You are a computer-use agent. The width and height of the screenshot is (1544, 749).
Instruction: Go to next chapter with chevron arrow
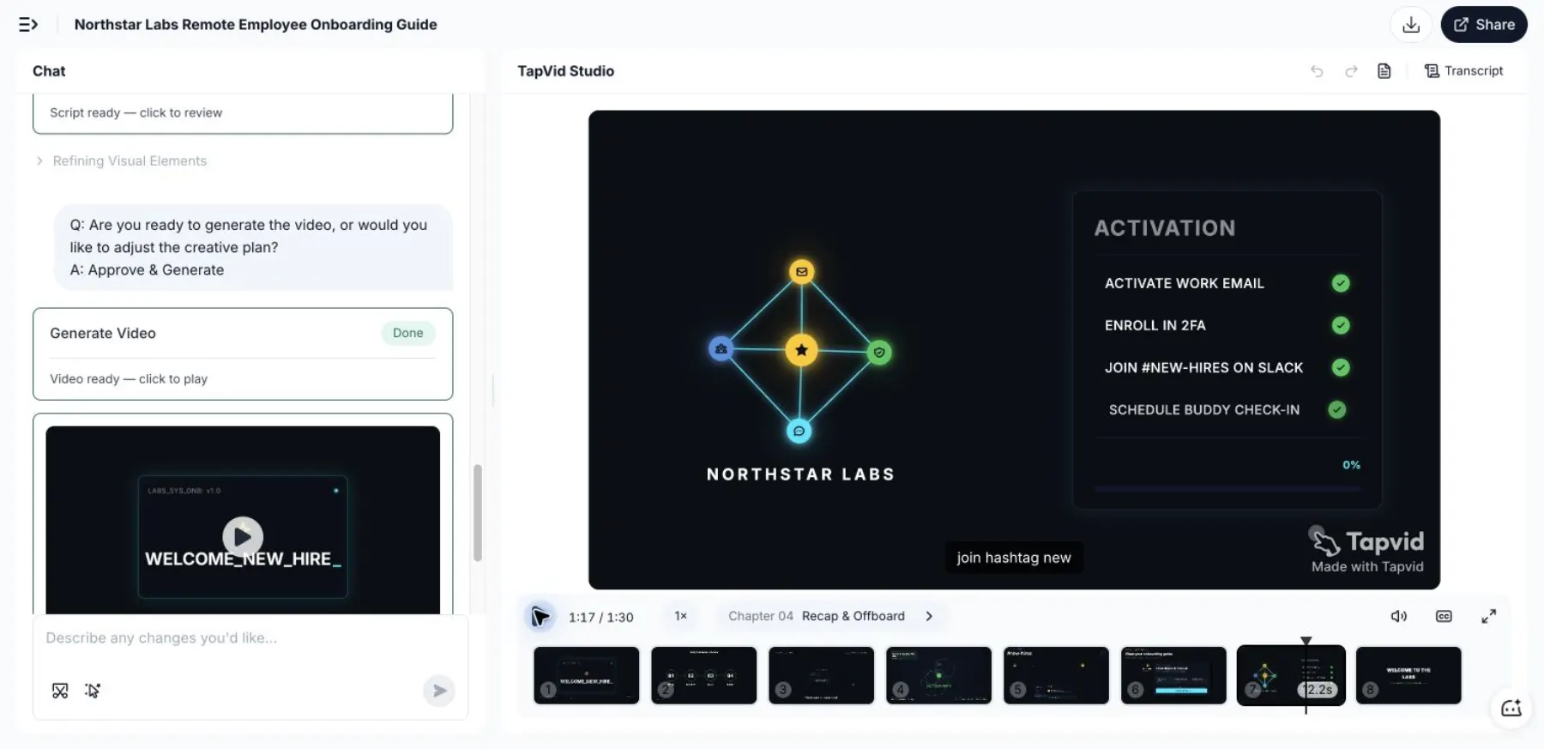[929, 616]
